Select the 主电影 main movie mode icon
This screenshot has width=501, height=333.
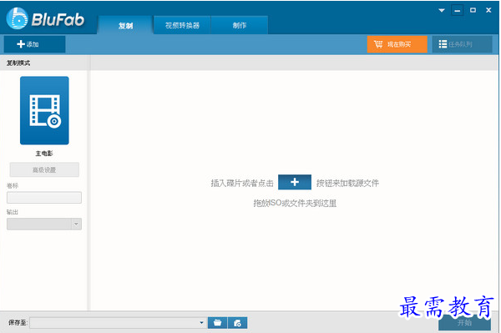(x=44, y=110)
